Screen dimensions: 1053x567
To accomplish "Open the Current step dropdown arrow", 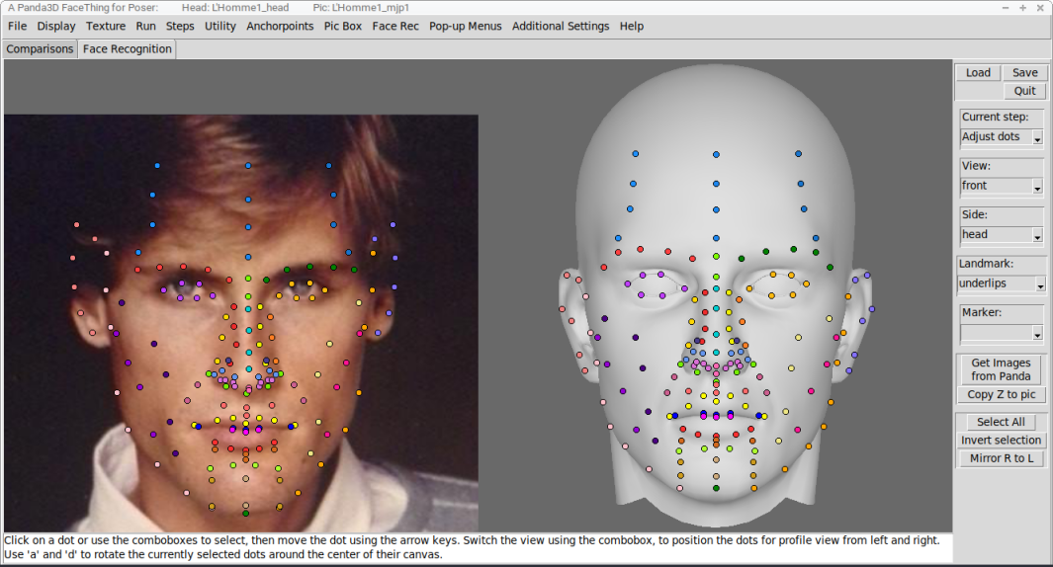I will [x=1037, y=137].
